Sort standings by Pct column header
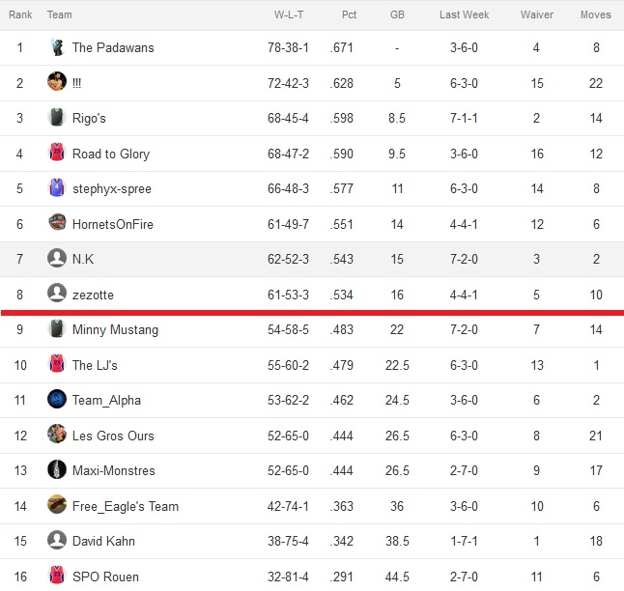 click(x=349, y=14)
